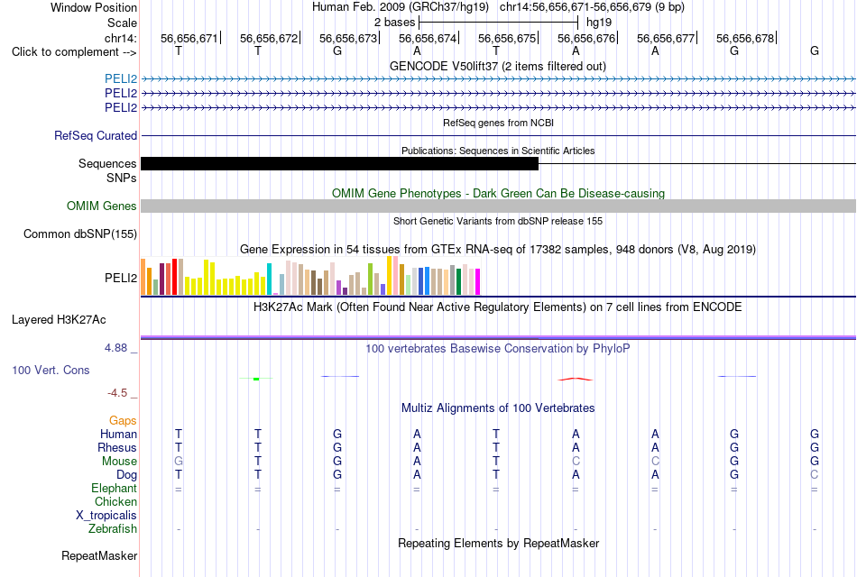Viewport: 857px width, 577px height.
Task: Click the hg19 scale label
Action: pos(599,23)
